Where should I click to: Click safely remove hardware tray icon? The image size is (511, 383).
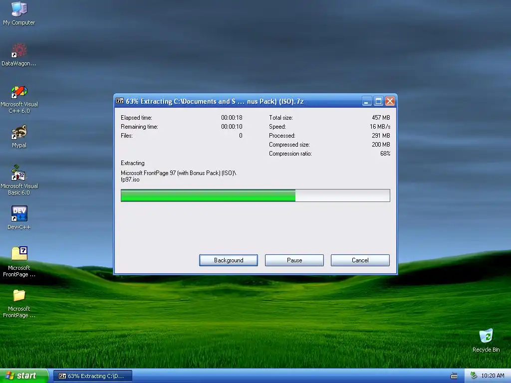click(x=474, y=376)
